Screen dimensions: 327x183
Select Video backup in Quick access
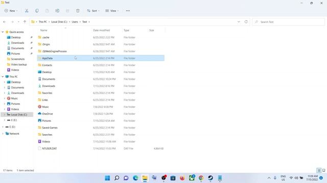tap(19, 65)
